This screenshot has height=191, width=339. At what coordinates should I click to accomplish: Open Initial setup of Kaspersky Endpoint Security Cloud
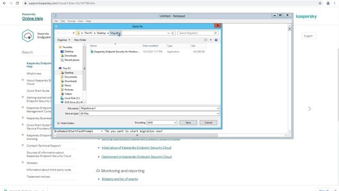(137, 147)
